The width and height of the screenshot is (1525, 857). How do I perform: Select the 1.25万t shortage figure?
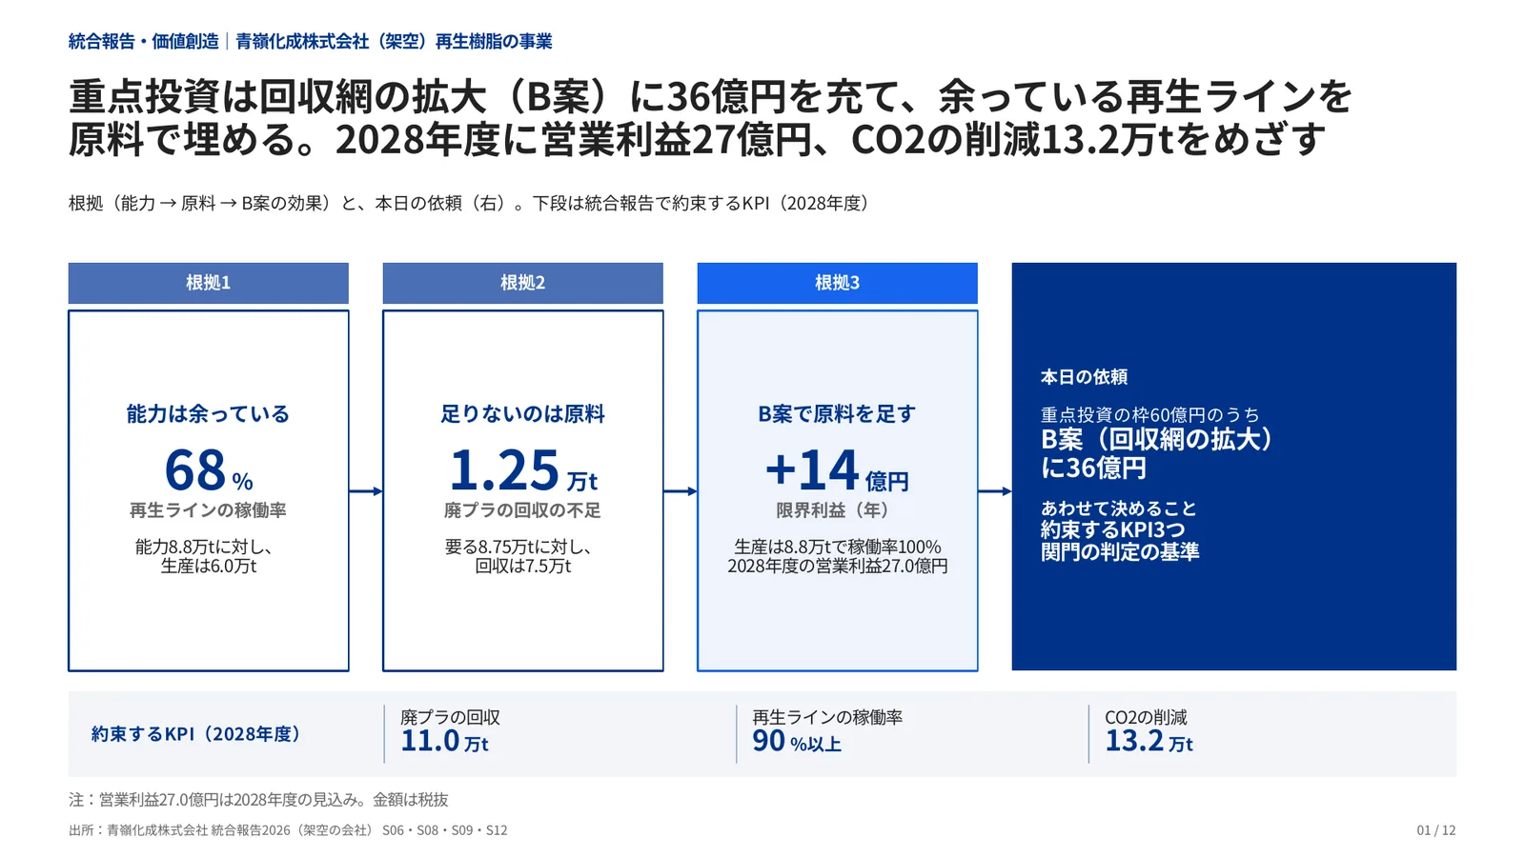tap(522, 470)
